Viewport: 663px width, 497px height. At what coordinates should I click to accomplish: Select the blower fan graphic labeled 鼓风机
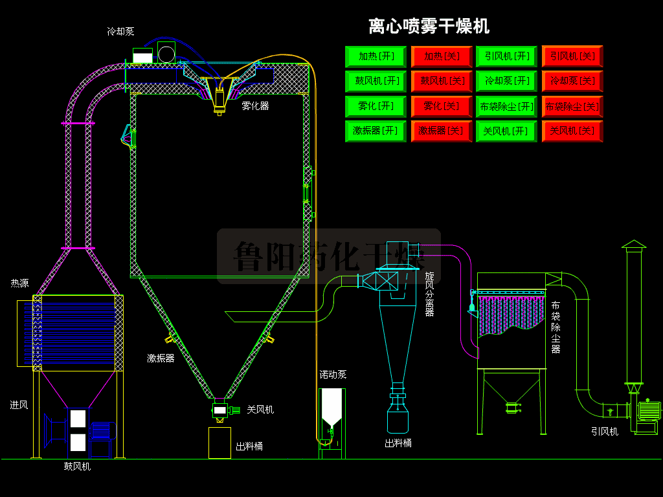(x=80, y=431)
